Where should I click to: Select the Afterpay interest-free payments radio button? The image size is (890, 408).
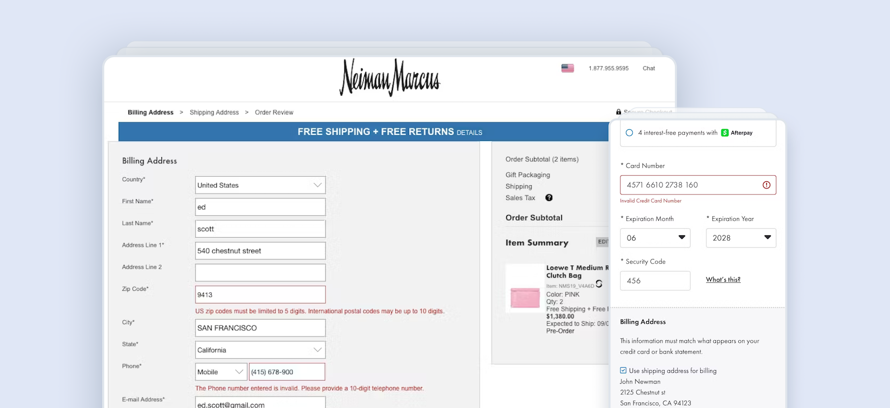coord(629,133)
